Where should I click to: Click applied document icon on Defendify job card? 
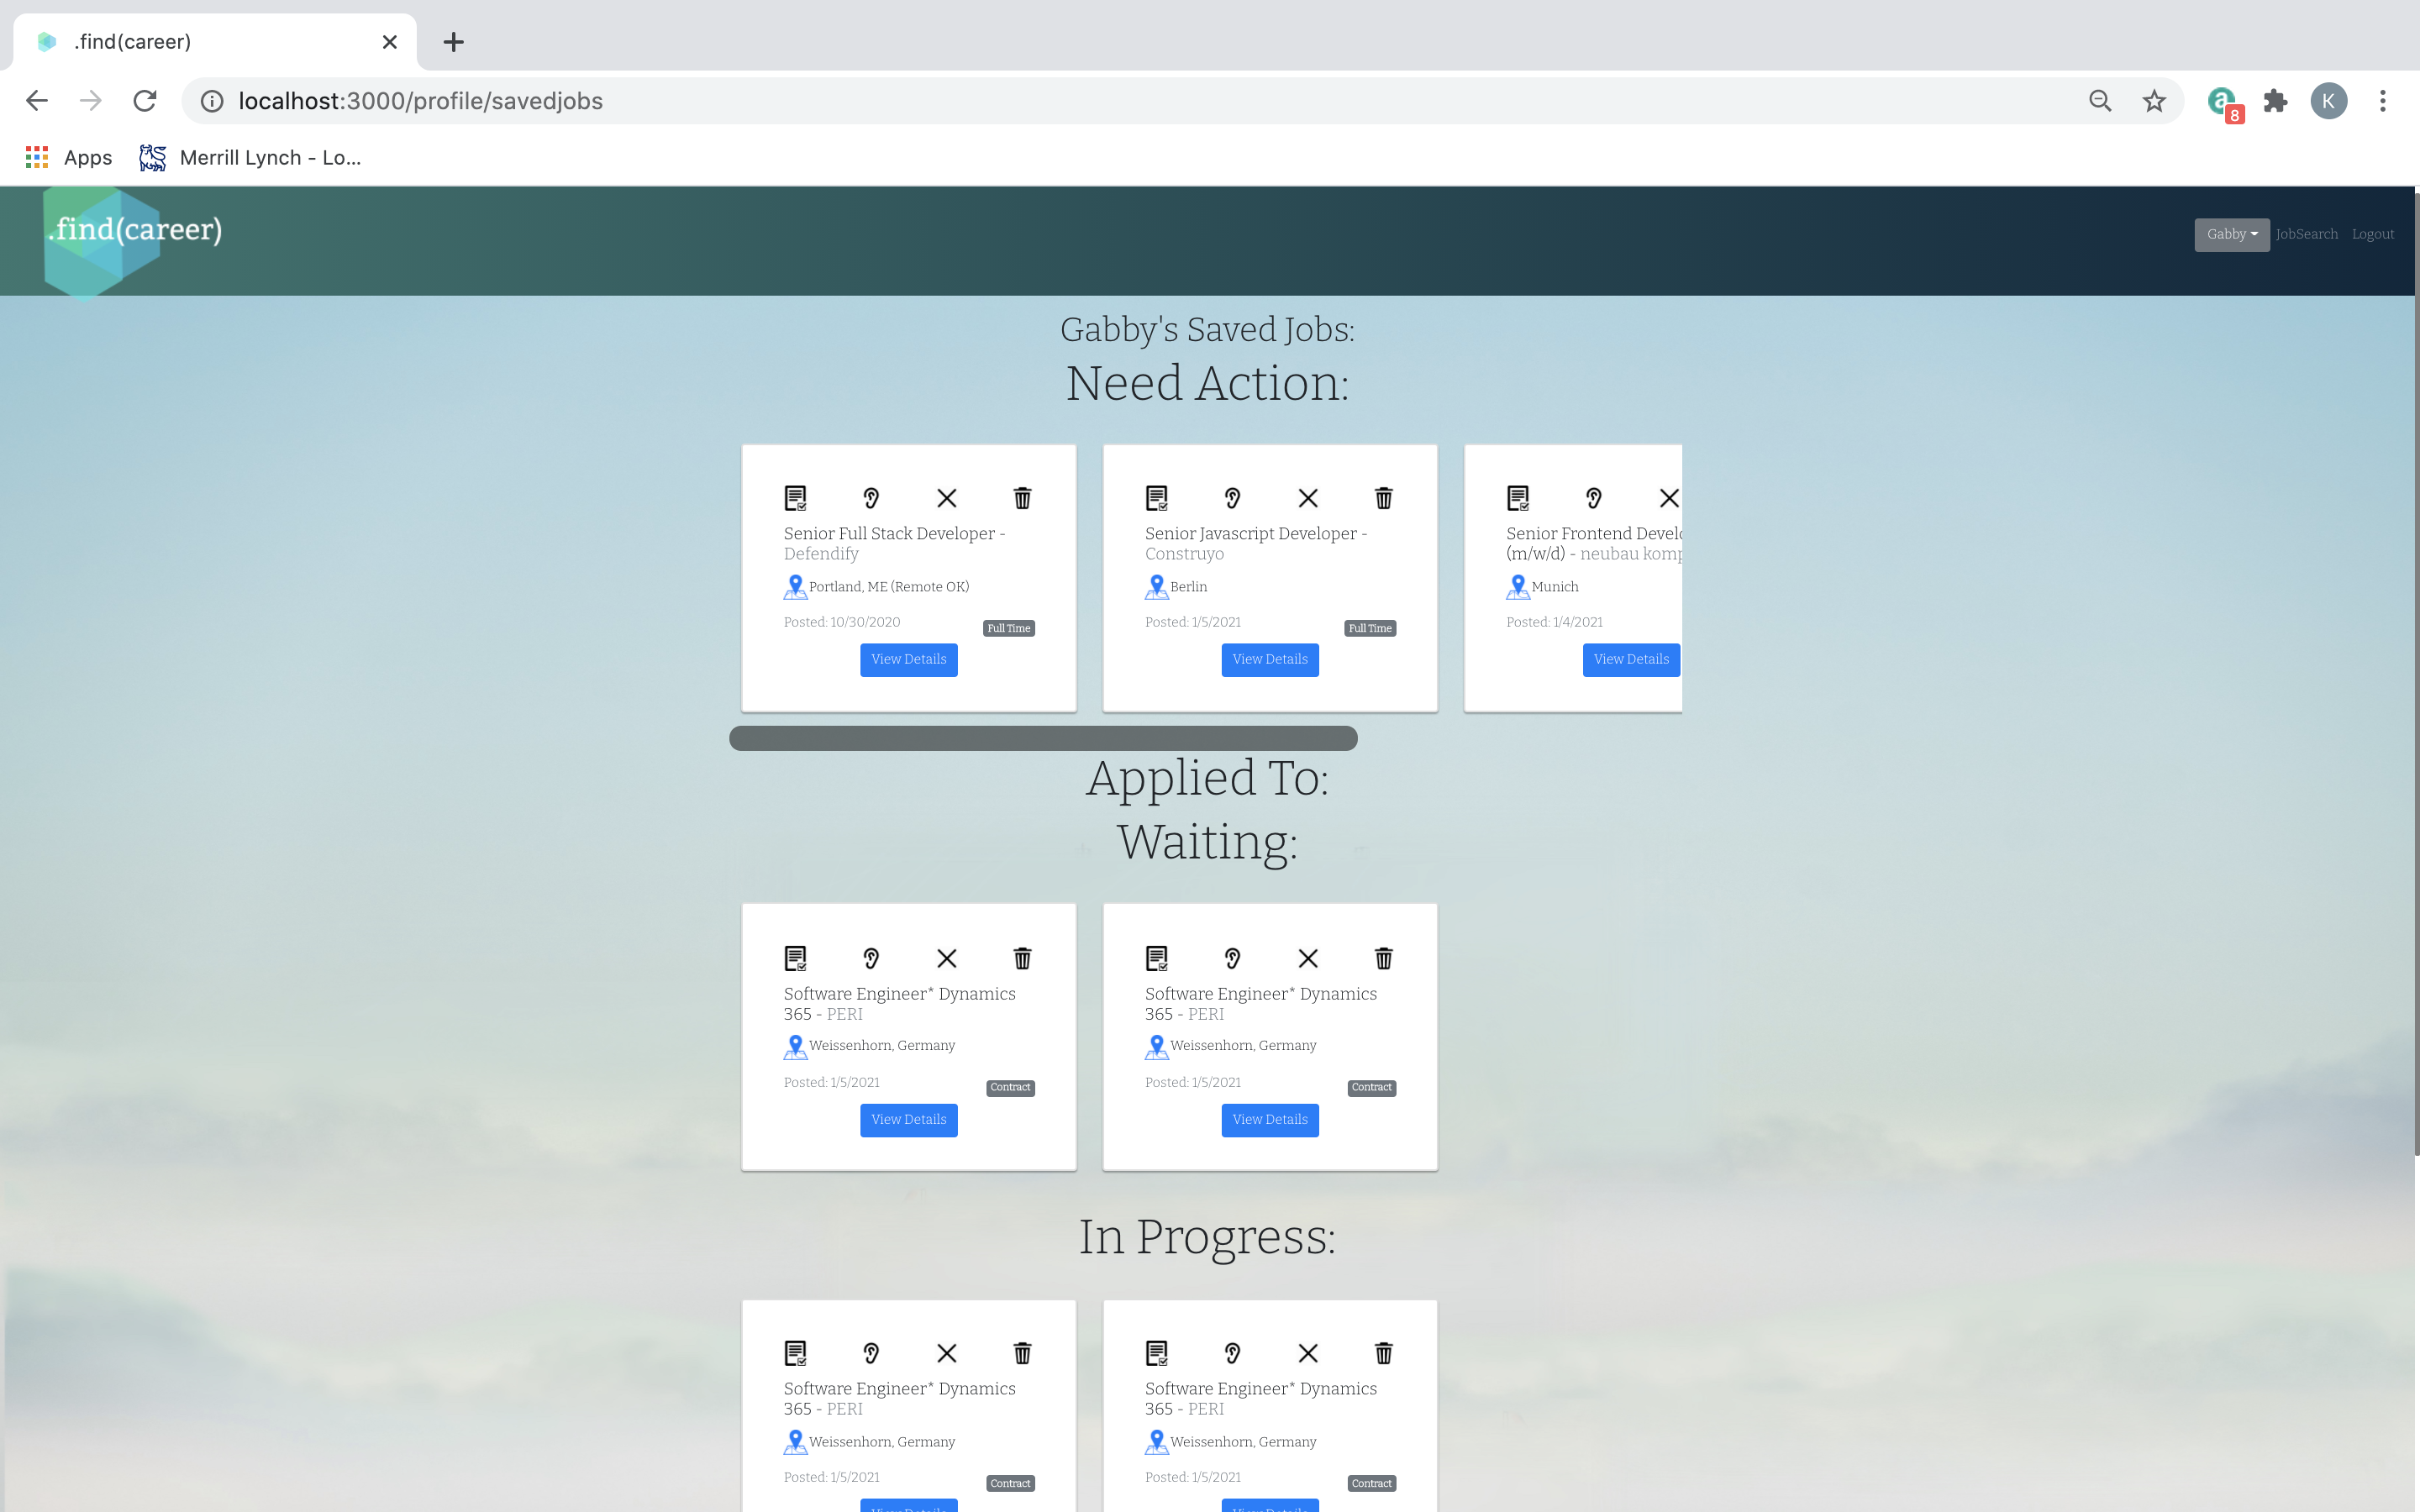[795, 498]
